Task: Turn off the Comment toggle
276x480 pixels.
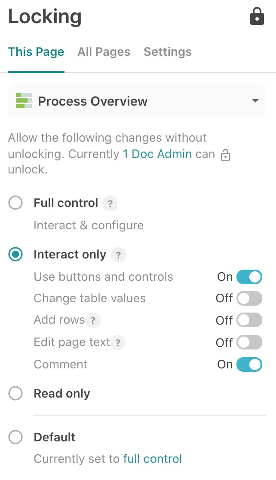Action: [249, 365]
